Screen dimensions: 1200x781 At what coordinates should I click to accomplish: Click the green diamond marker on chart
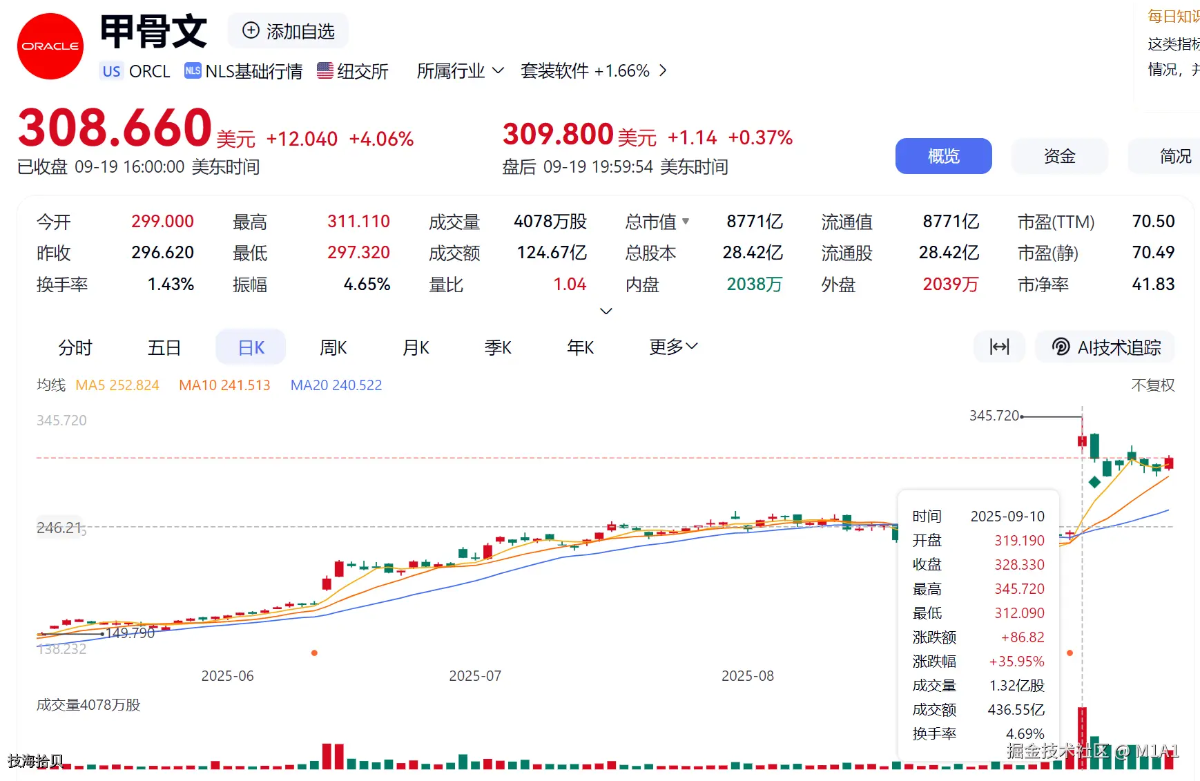[x=1094, y=482]
